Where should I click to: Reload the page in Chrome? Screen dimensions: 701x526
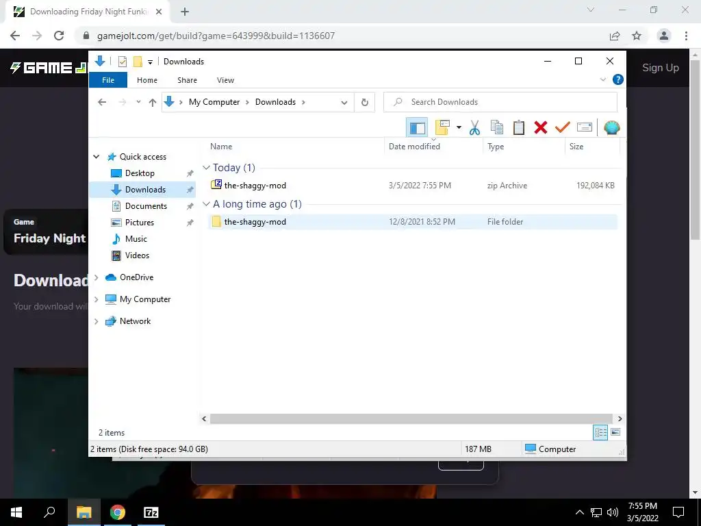(59, 36)
